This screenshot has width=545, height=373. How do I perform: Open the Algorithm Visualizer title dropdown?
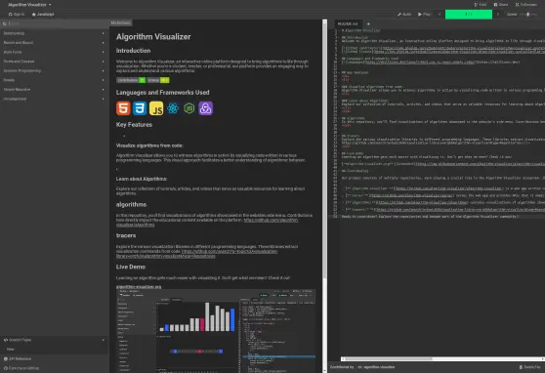[x=29, y=5]
